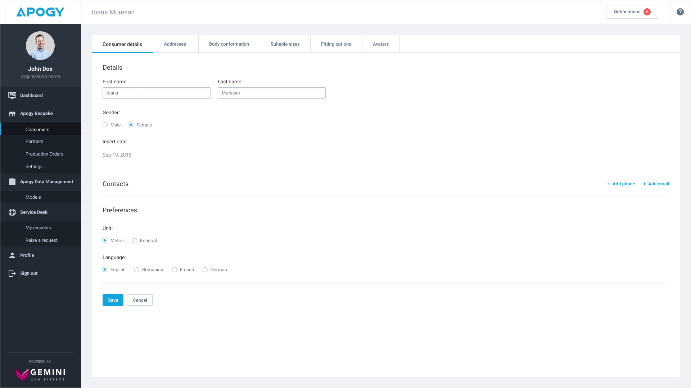Choose Imperial as the unit

(135, 241)
